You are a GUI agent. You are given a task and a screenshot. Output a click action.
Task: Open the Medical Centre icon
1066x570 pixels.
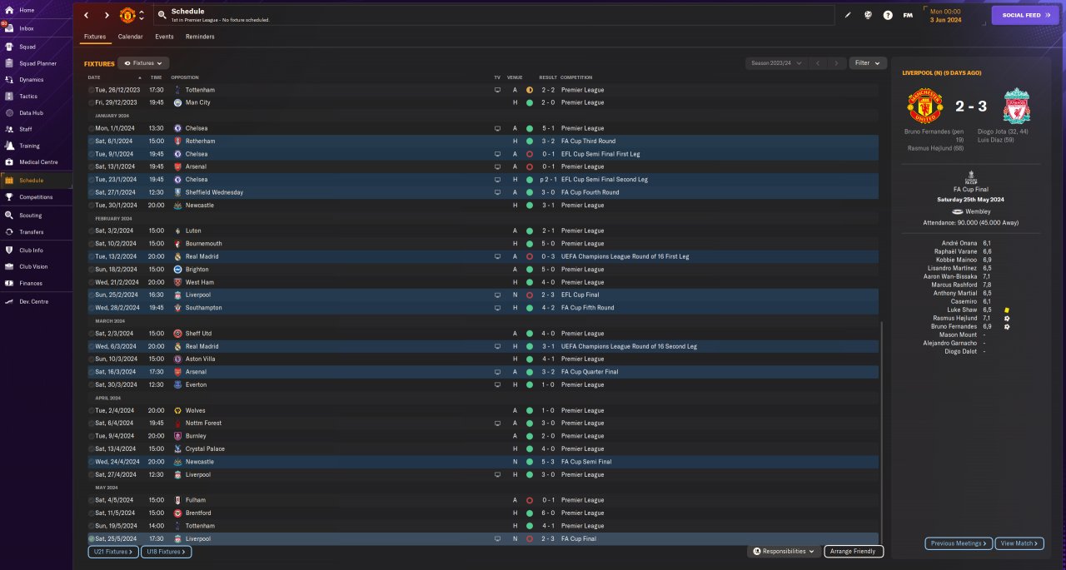[9, 162]
